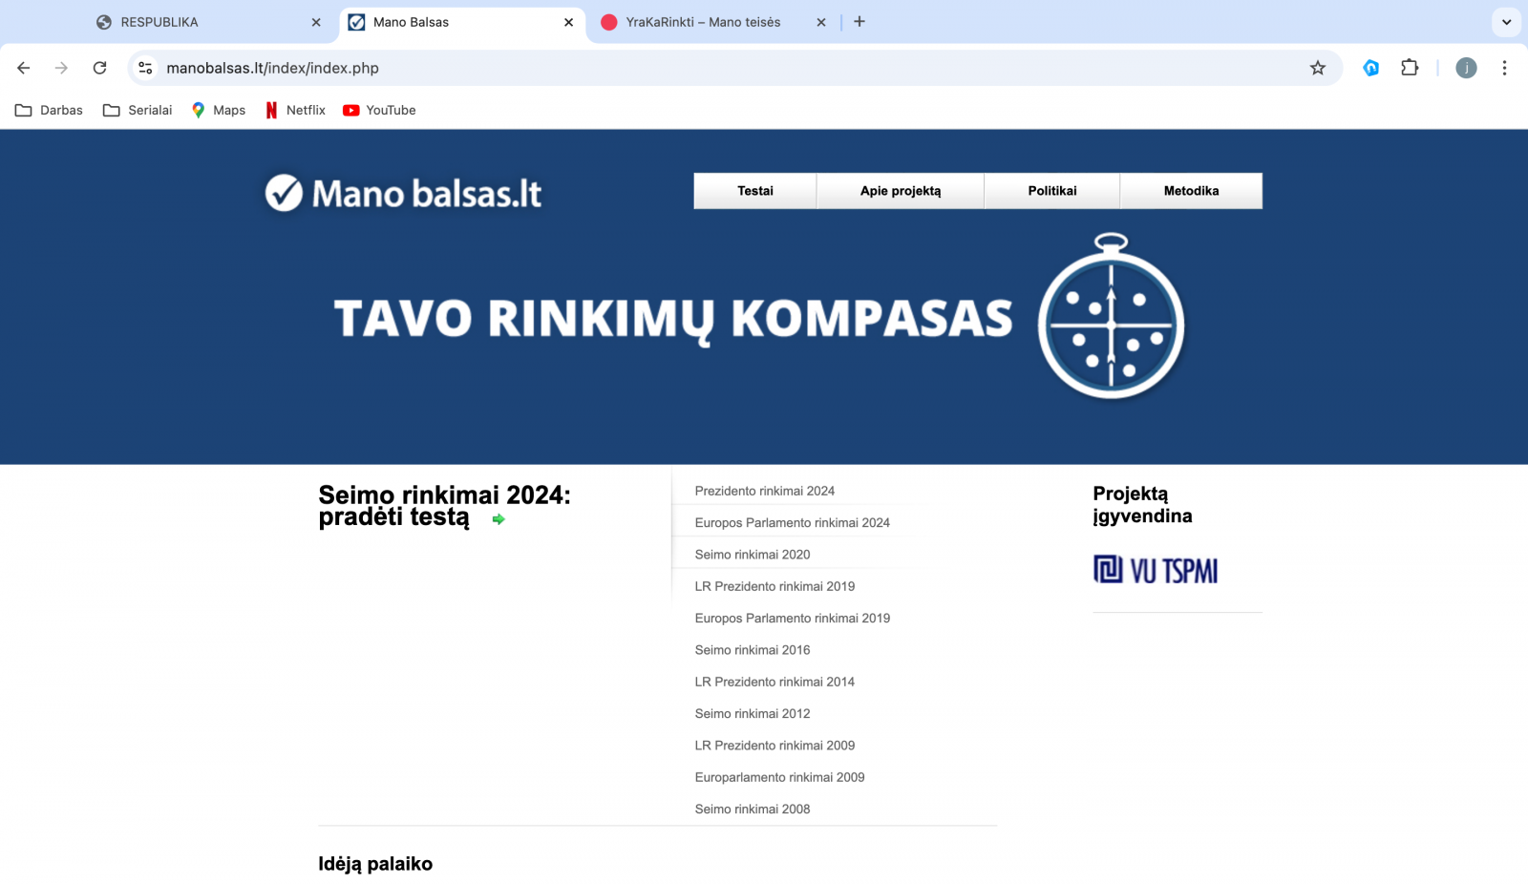Open the YouTube bookmark

379,110
